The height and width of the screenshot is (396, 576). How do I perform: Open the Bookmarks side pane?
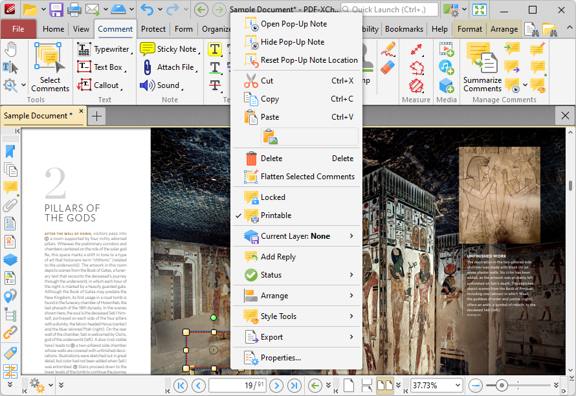coord(10,151)
